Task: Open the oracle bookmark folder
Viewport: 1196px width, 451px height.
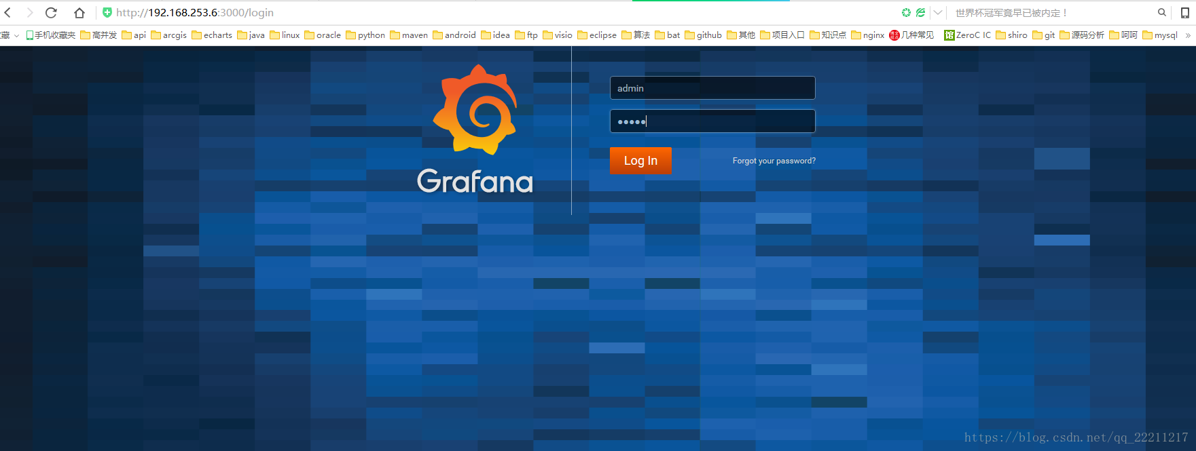Action: tap(323, 35)
